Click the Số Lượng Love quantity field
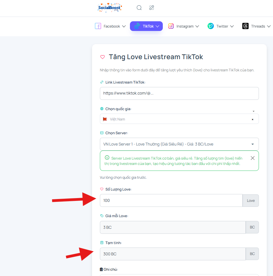273x276 pixels. coord(171,201)
